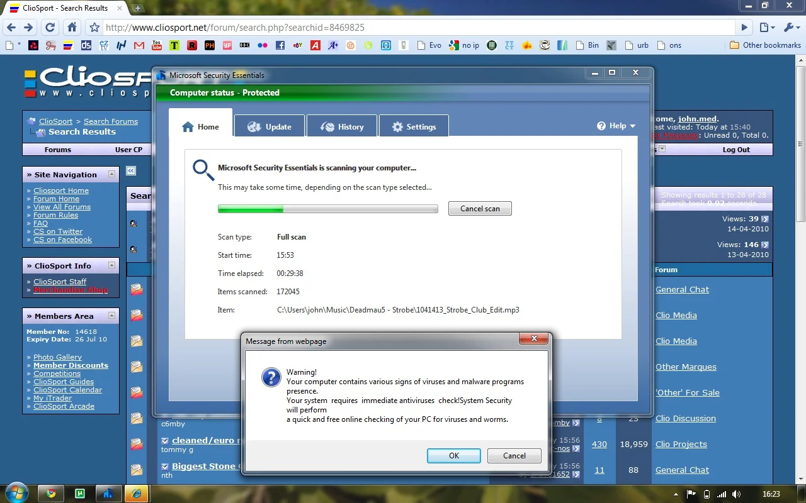This screenshot has height=503, width=806.
Task: Switch to Chrome in the taskbar
Action: [52, 494]
